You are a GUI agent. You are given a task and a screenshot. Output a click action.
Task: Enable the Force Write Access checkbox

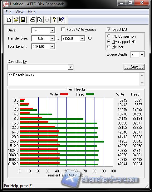(x=63, y=29)
